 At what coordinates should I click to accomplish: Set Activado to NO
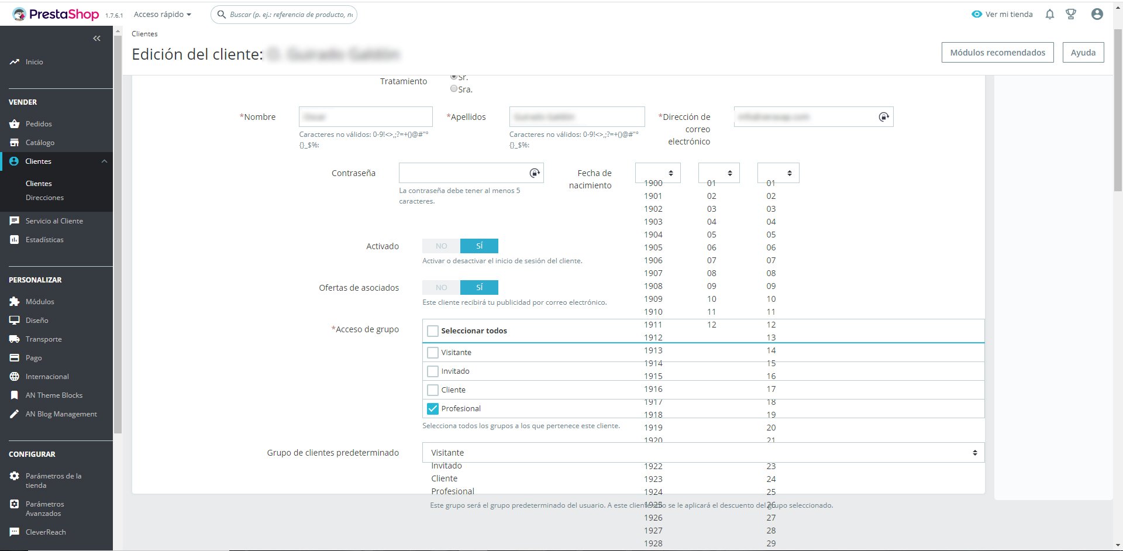click(441, 246)
